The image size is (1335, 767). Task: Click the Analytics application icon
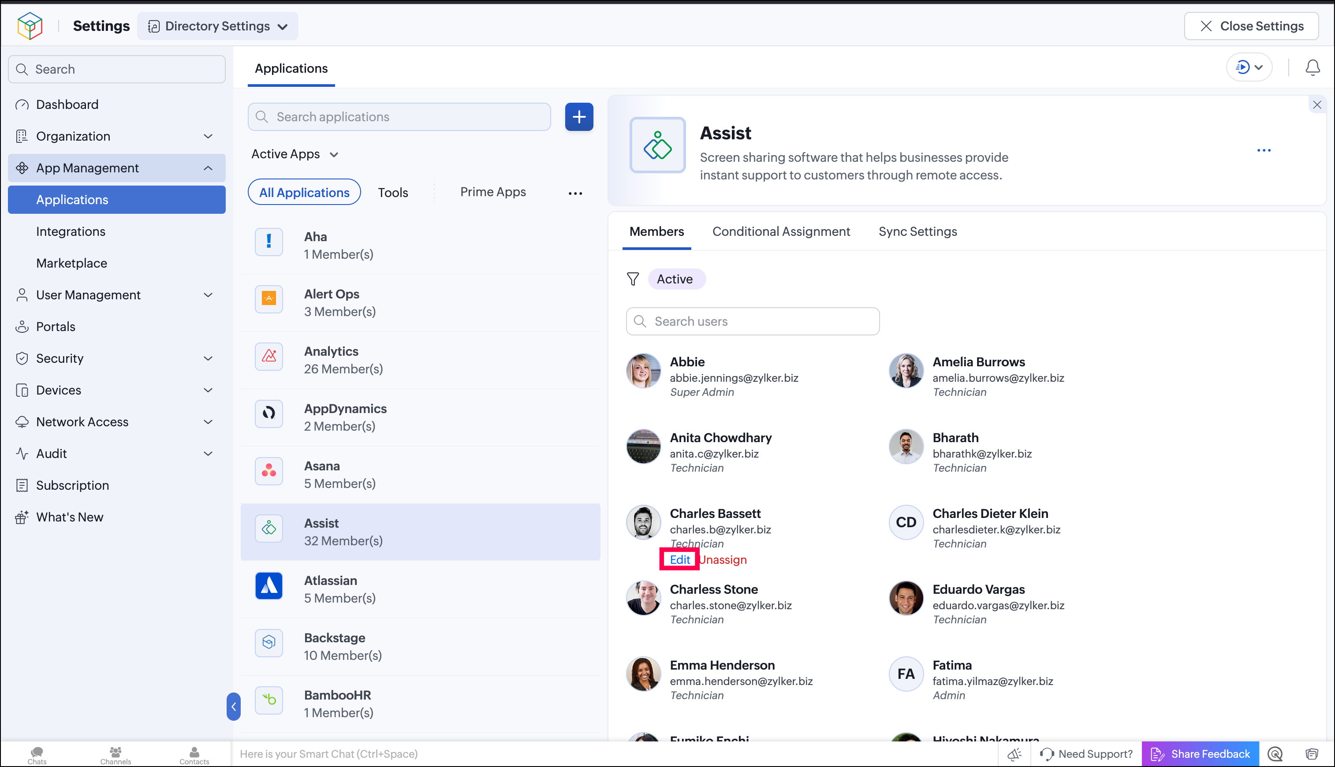coord(268,357)
